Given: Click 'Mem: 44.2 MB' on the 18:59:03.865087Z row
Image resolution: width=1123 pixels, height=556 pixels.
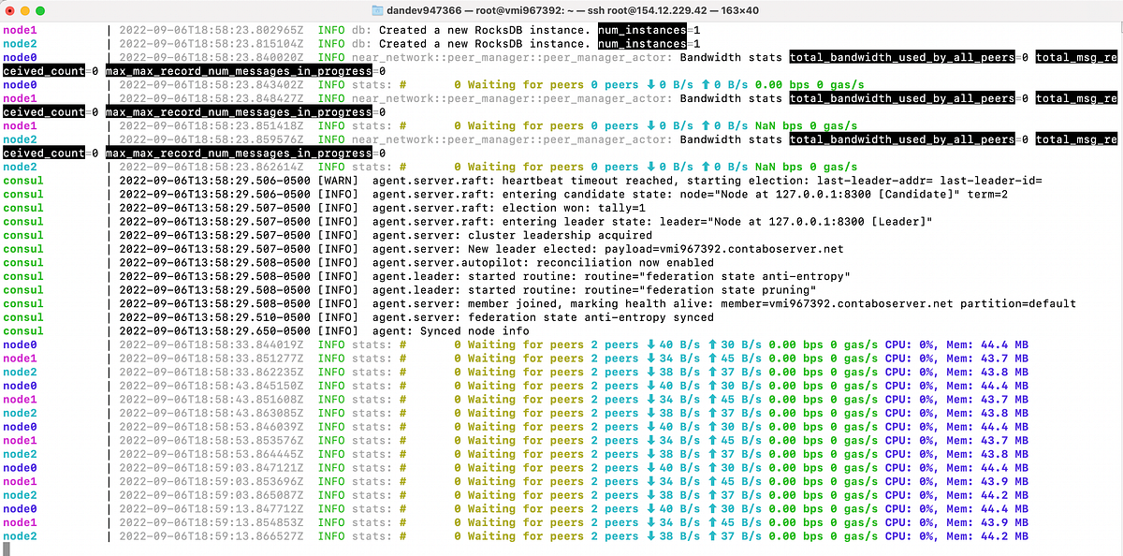Looking at the screenshot, I should [x=987, y=494].
